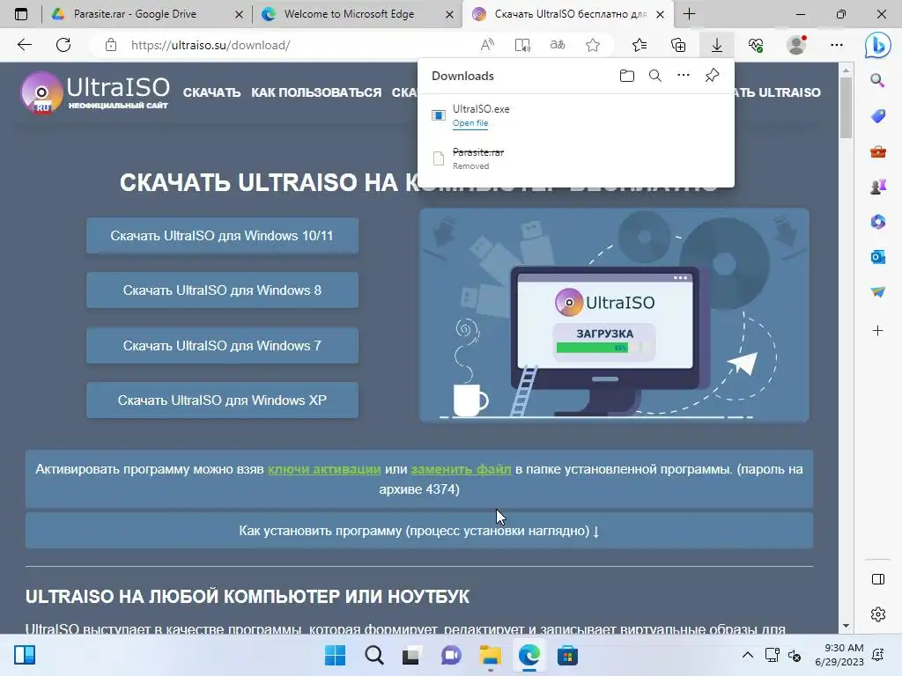This screenshot has width=902, height=676.
Task: Open sidebar Outlook icon
Action: tap(878, 257)
